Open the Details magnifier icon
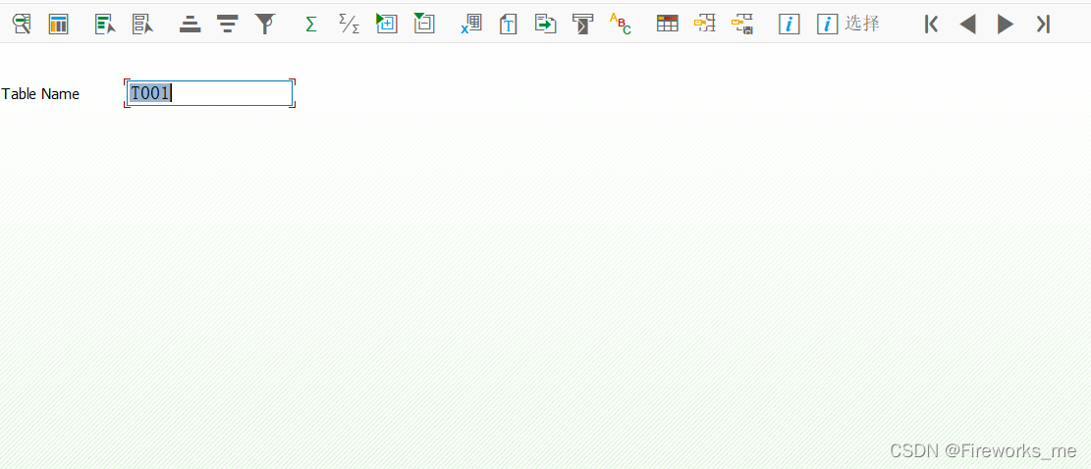 point(22,25)
